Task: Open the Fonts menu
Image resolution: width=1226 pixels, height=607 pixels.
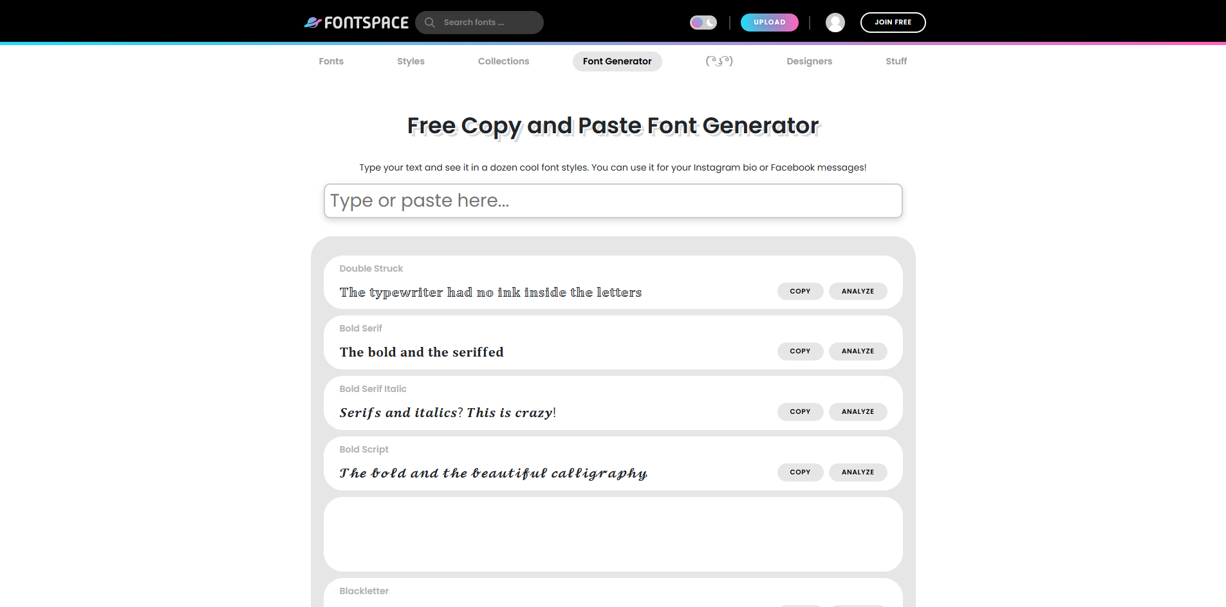Action: tap(331, 61)
